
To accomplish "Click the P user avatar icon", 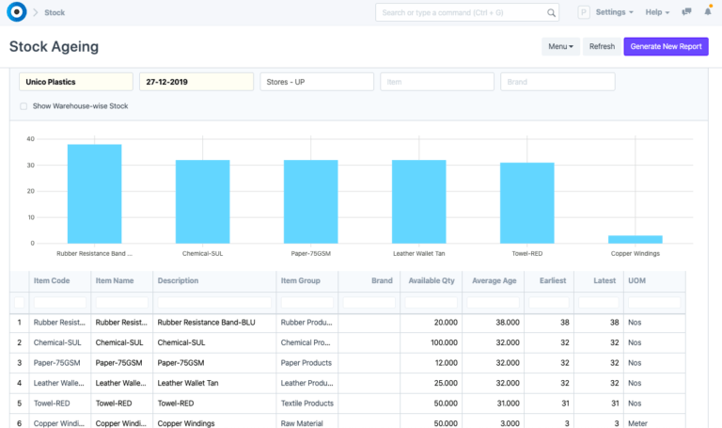I will click(x=583, y=12).
